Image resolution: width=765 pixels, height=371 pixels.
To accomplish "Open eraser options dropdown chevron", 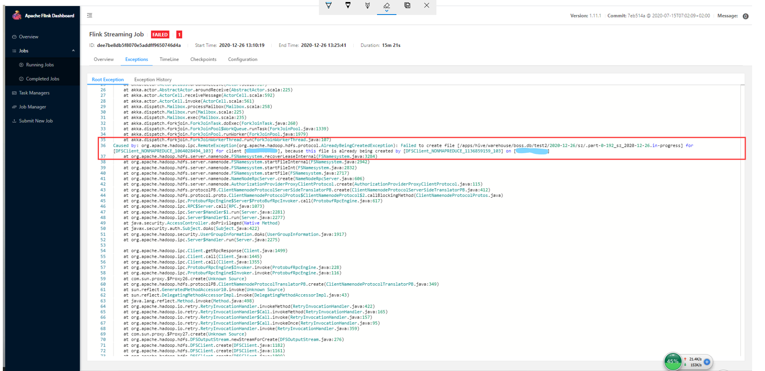I will [387, 11].
